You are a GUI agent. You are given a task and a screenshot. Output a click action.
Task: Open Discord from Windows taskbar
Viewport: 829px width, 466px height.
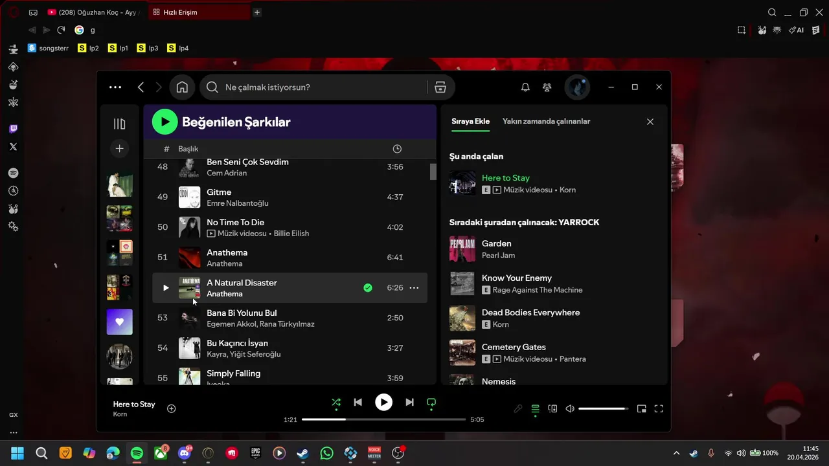click(184, 453)
